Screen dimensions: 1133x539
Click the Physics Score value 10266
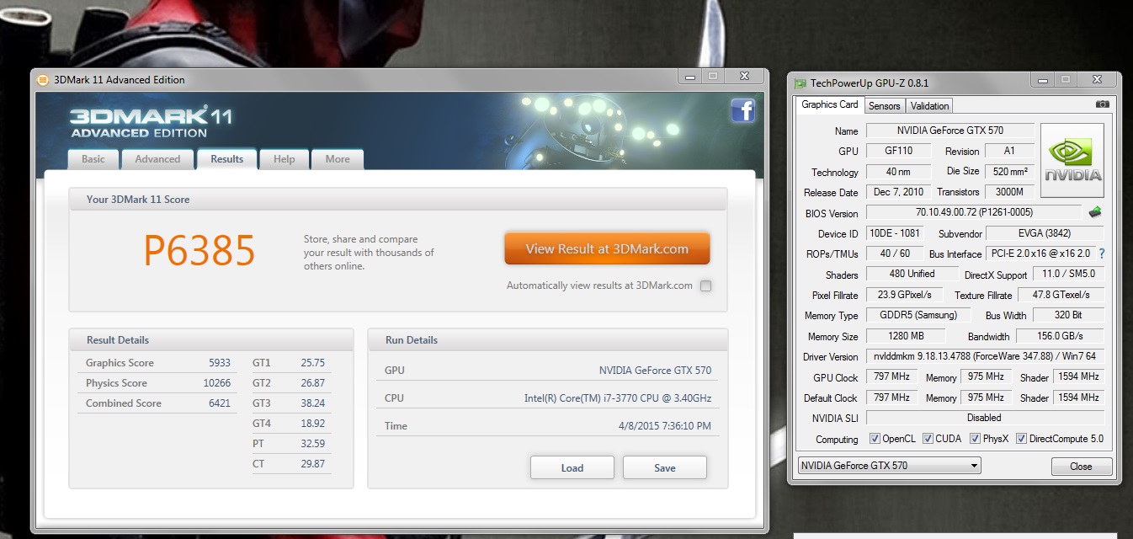tap(216, 383)
